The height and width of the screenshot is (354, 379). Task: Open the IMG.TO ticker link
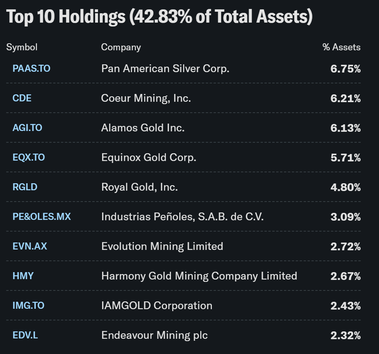[x=28, y=306]
